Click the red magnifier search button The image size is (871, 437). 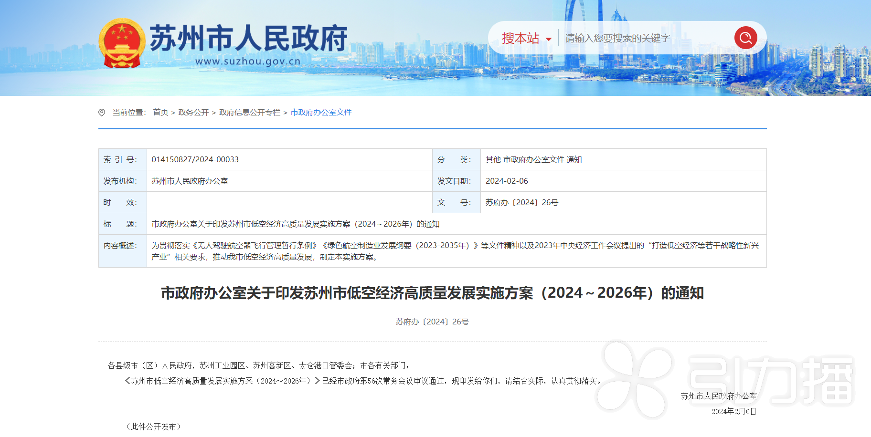point(745,38)
